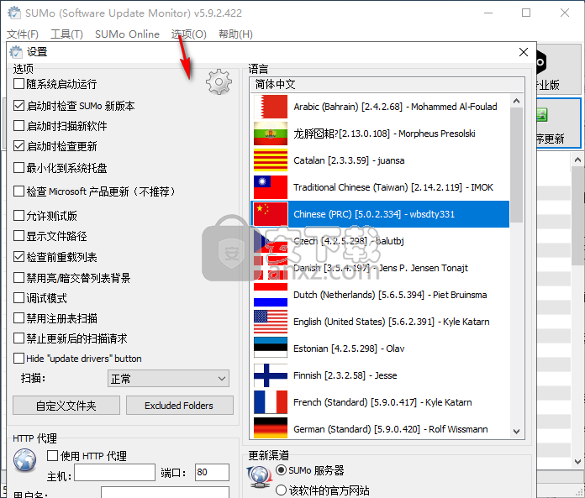
Task: Open the 扫描 mode dropdown
Action: pyautogui.click(x=168, y=379)
